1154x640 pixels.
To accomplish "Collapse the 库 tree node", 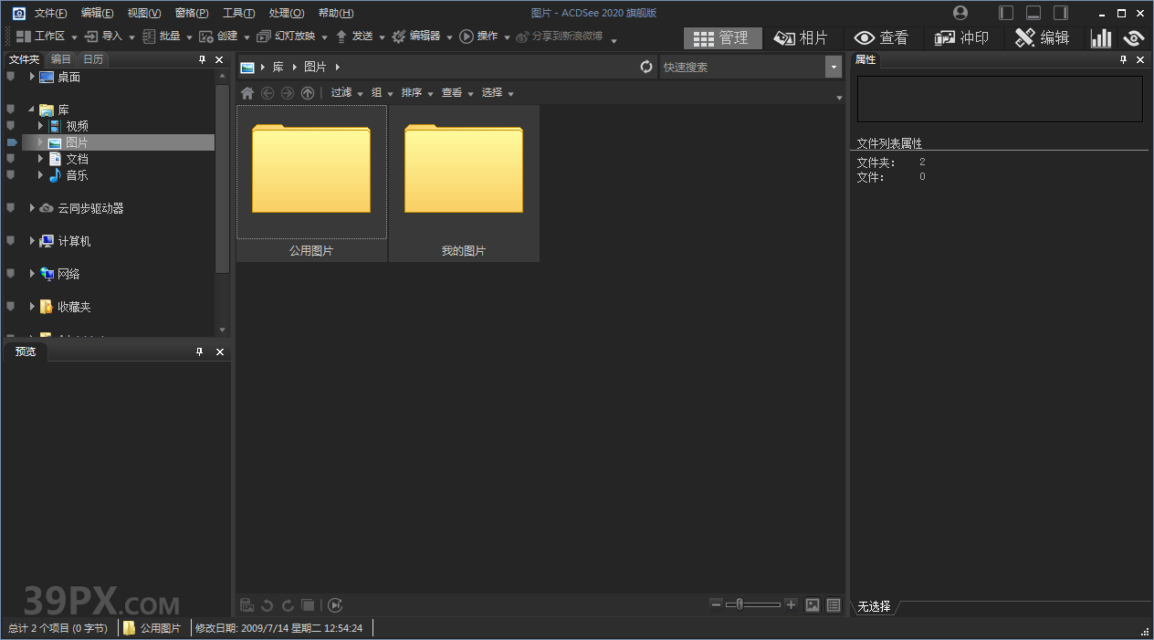I will click(x=31, y=110).
